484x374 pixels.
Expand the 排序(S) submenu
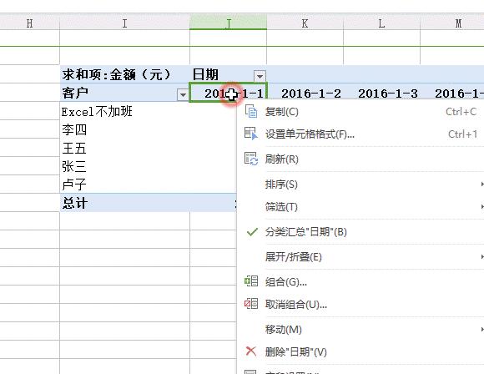pos(481,184)
